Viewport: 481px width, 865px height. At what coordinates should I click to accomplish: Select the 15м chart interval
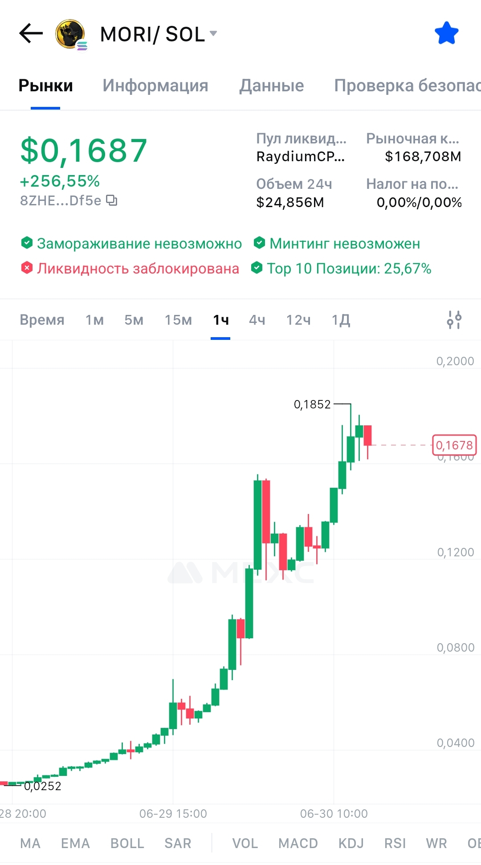point(178,320)
